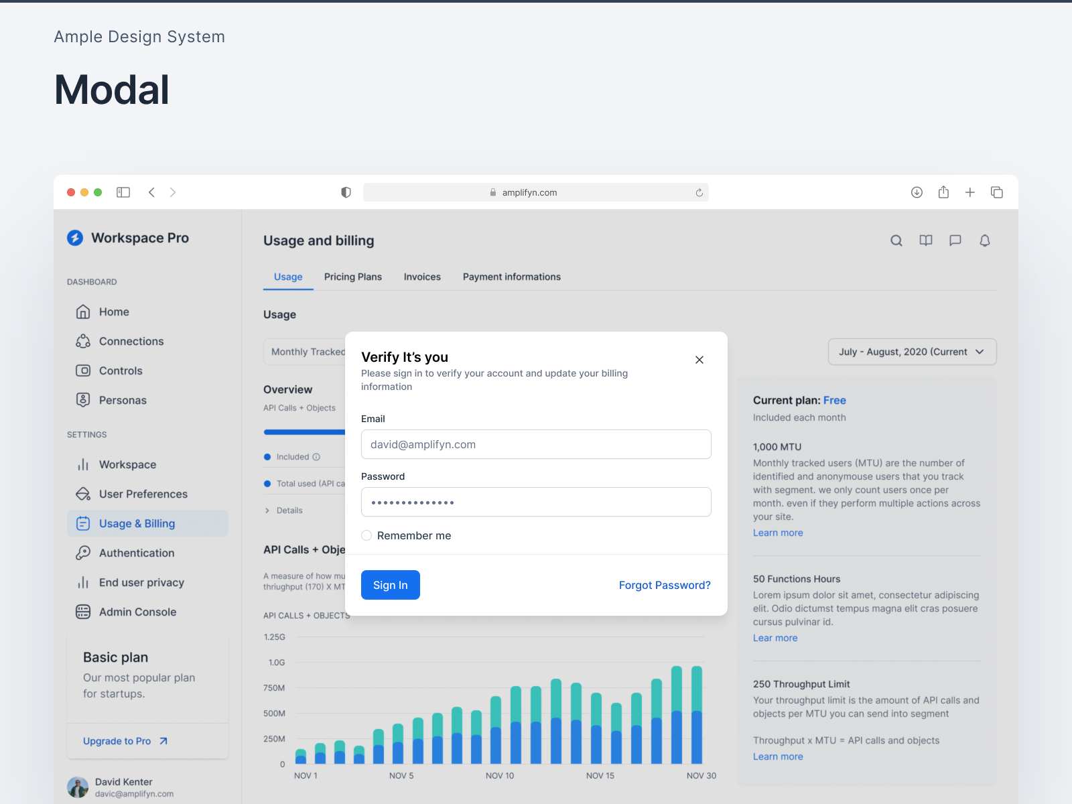Select the End user privacy item
The image size is (1072, 804).
click(x=141, y=582)
